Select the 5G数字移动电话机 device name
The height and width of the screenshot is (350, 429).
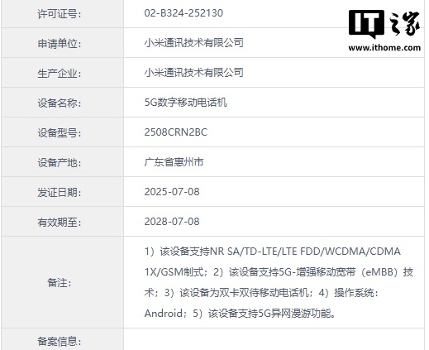pyautogui.click(x=186, y=103)
